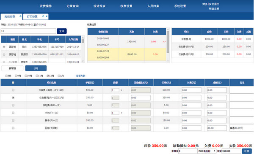Check the 被子(只一次) row checkbox

click(x=13, y=120)
